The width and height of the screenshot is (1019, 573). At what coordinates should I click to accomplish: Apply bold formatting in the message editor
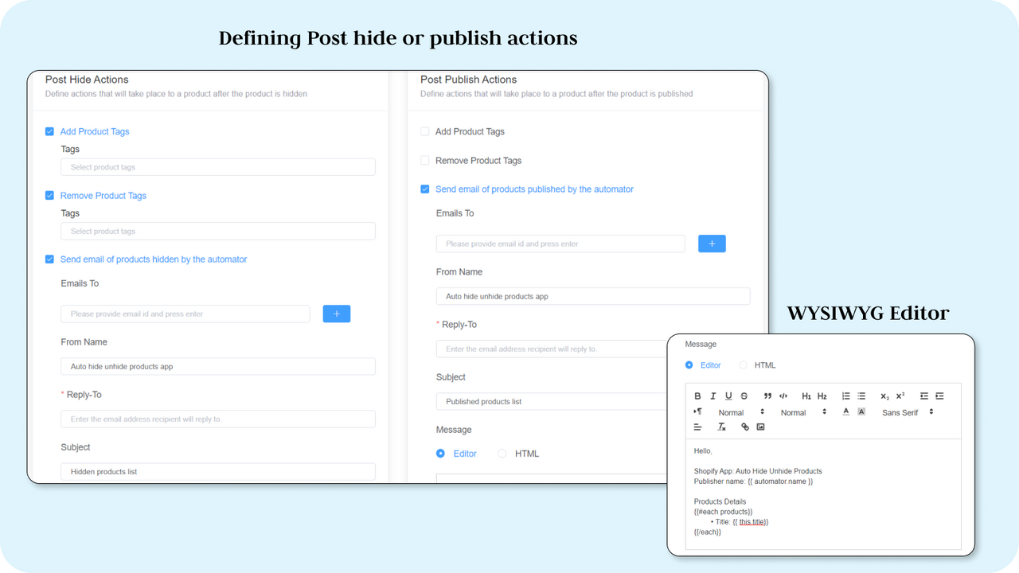pyautogui.click(x=697, y=396)
